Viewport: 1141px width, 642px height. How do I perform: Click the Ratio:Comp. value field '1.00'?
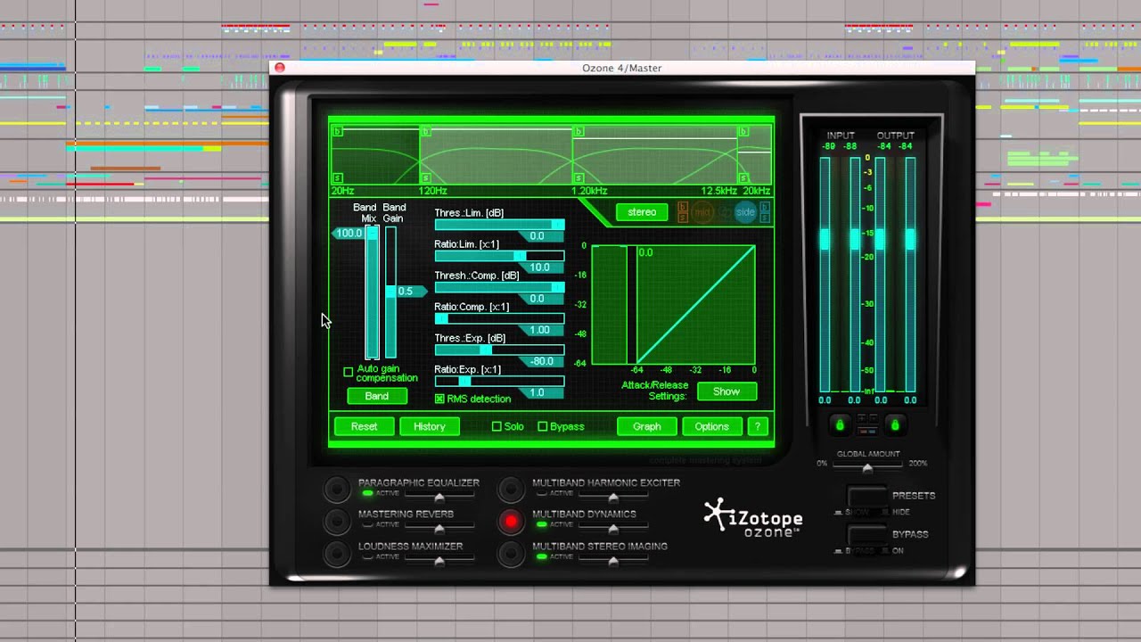tap(540, 330)
